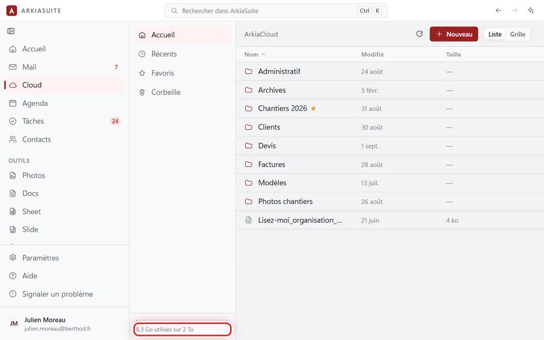The height and width of the screenshot is (340, 544).
Task: Open the Clients folder
Action: pos(390,127)
